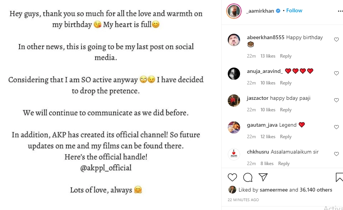Heart gautam_java's Legend comment
The height and width of the screenshot is (210, 343).
336,127
